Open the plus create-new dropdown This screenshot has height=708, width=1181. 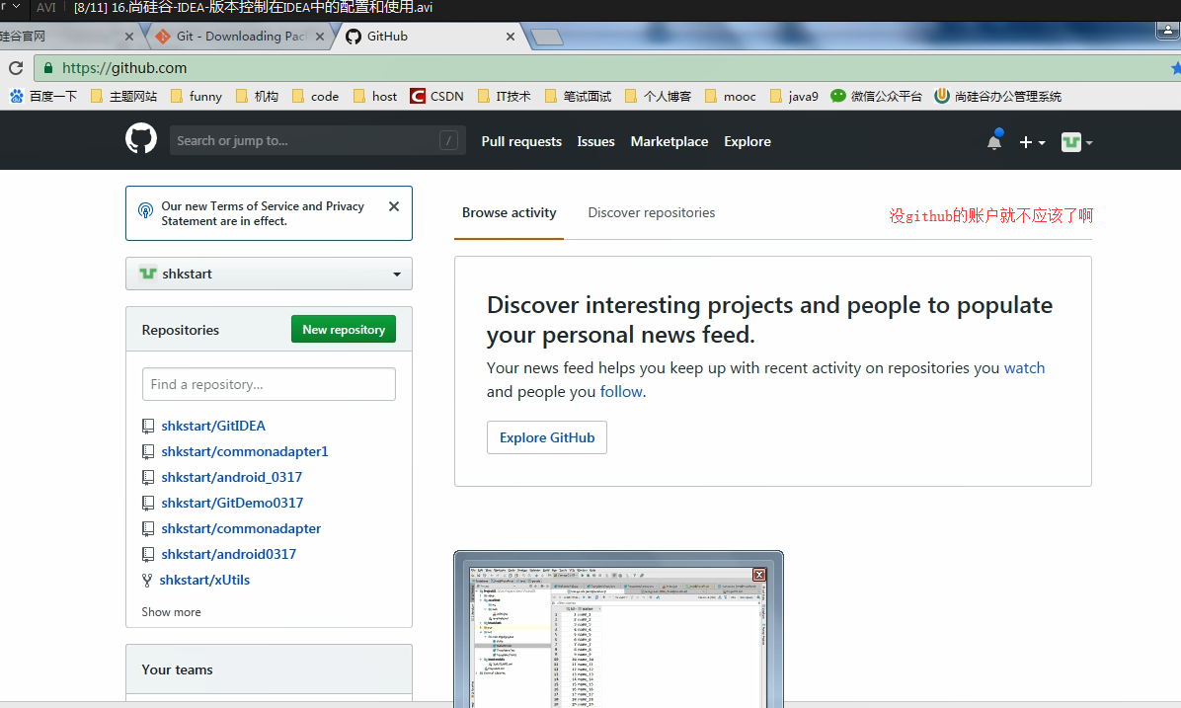coord(1032,141)
